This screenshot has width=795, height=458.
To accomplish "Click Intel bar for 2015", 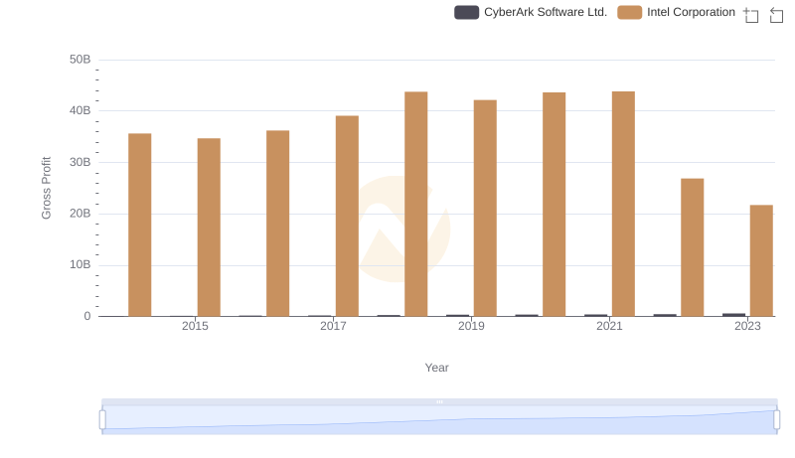I will (209, 228).
